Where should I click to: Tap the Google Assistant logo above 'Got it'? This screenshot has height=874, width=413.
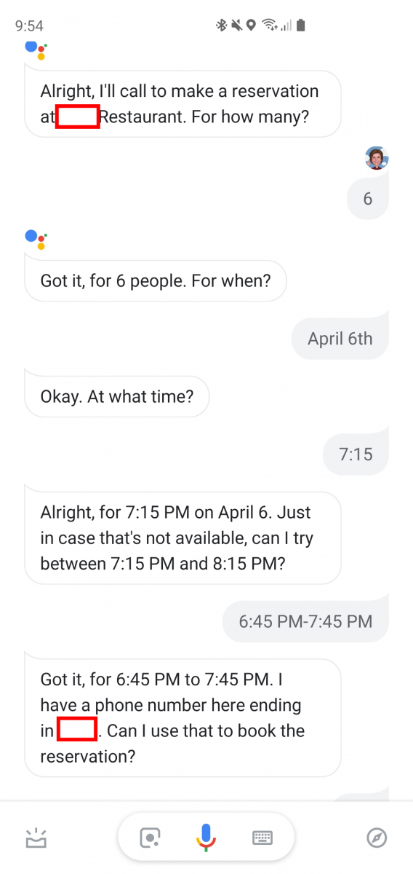(x=36, y=239)
